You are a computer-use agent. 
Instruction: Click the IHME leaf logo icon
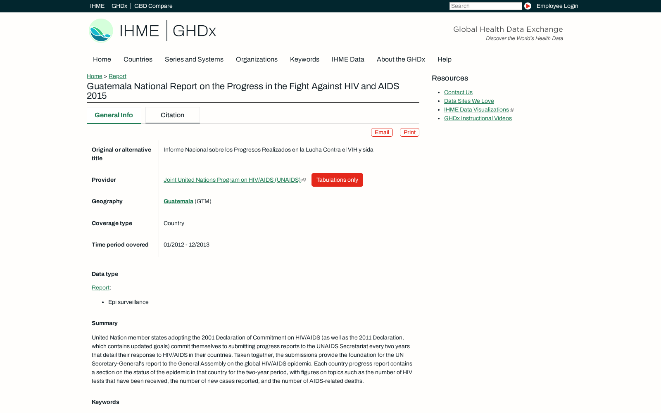click(101, 31)
